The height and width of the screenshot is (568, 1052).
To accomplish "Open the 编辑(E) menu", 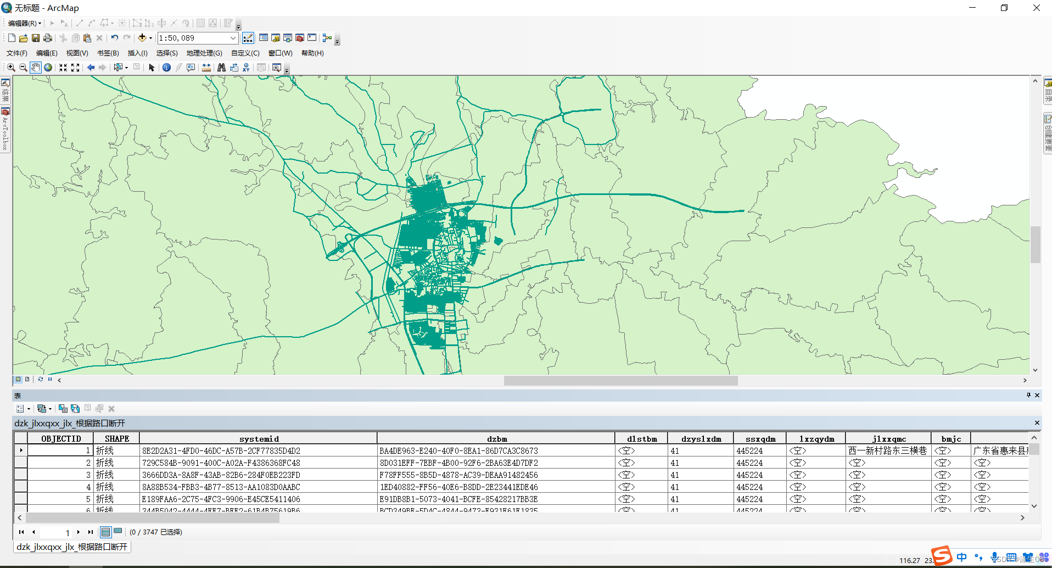I will [47, 53].
